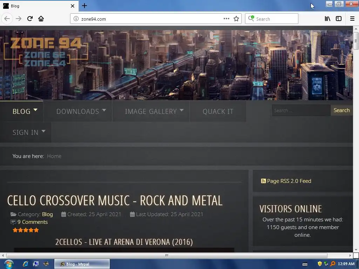This screenshot has width=359, height=269.
Task: Click the 12:09 AM system clock
Action: tap(346, 264)
